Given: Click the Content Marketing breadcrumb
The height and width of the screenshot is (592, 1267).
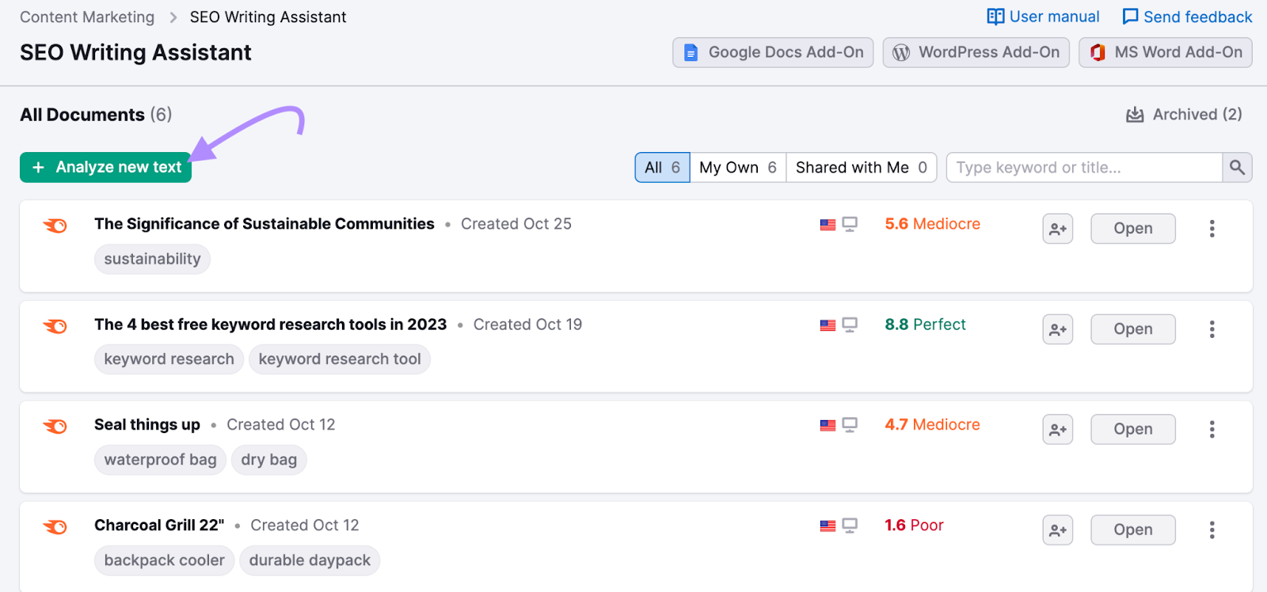Looking at the screenshot, I should point(87,17).
